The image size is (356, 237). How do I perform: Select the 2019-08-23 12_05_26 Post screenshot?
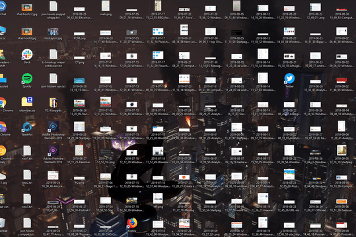click(289, 178)
